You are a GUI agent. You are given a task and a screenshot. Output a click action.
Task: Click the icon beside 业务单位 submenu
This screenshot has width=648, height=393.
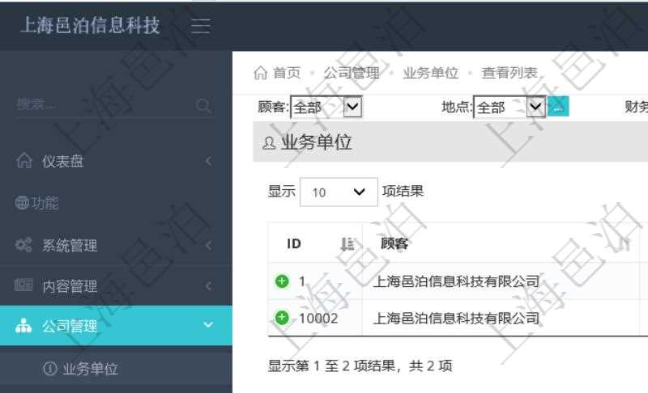[50, 368]
